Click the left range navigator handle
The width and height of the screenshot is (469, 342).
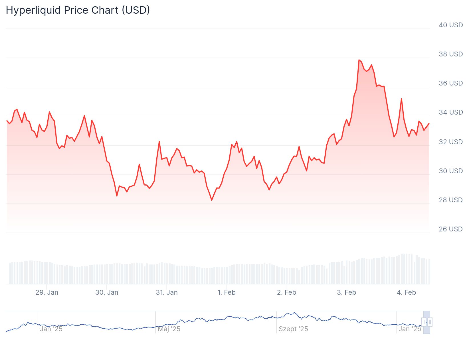point(424,322)
